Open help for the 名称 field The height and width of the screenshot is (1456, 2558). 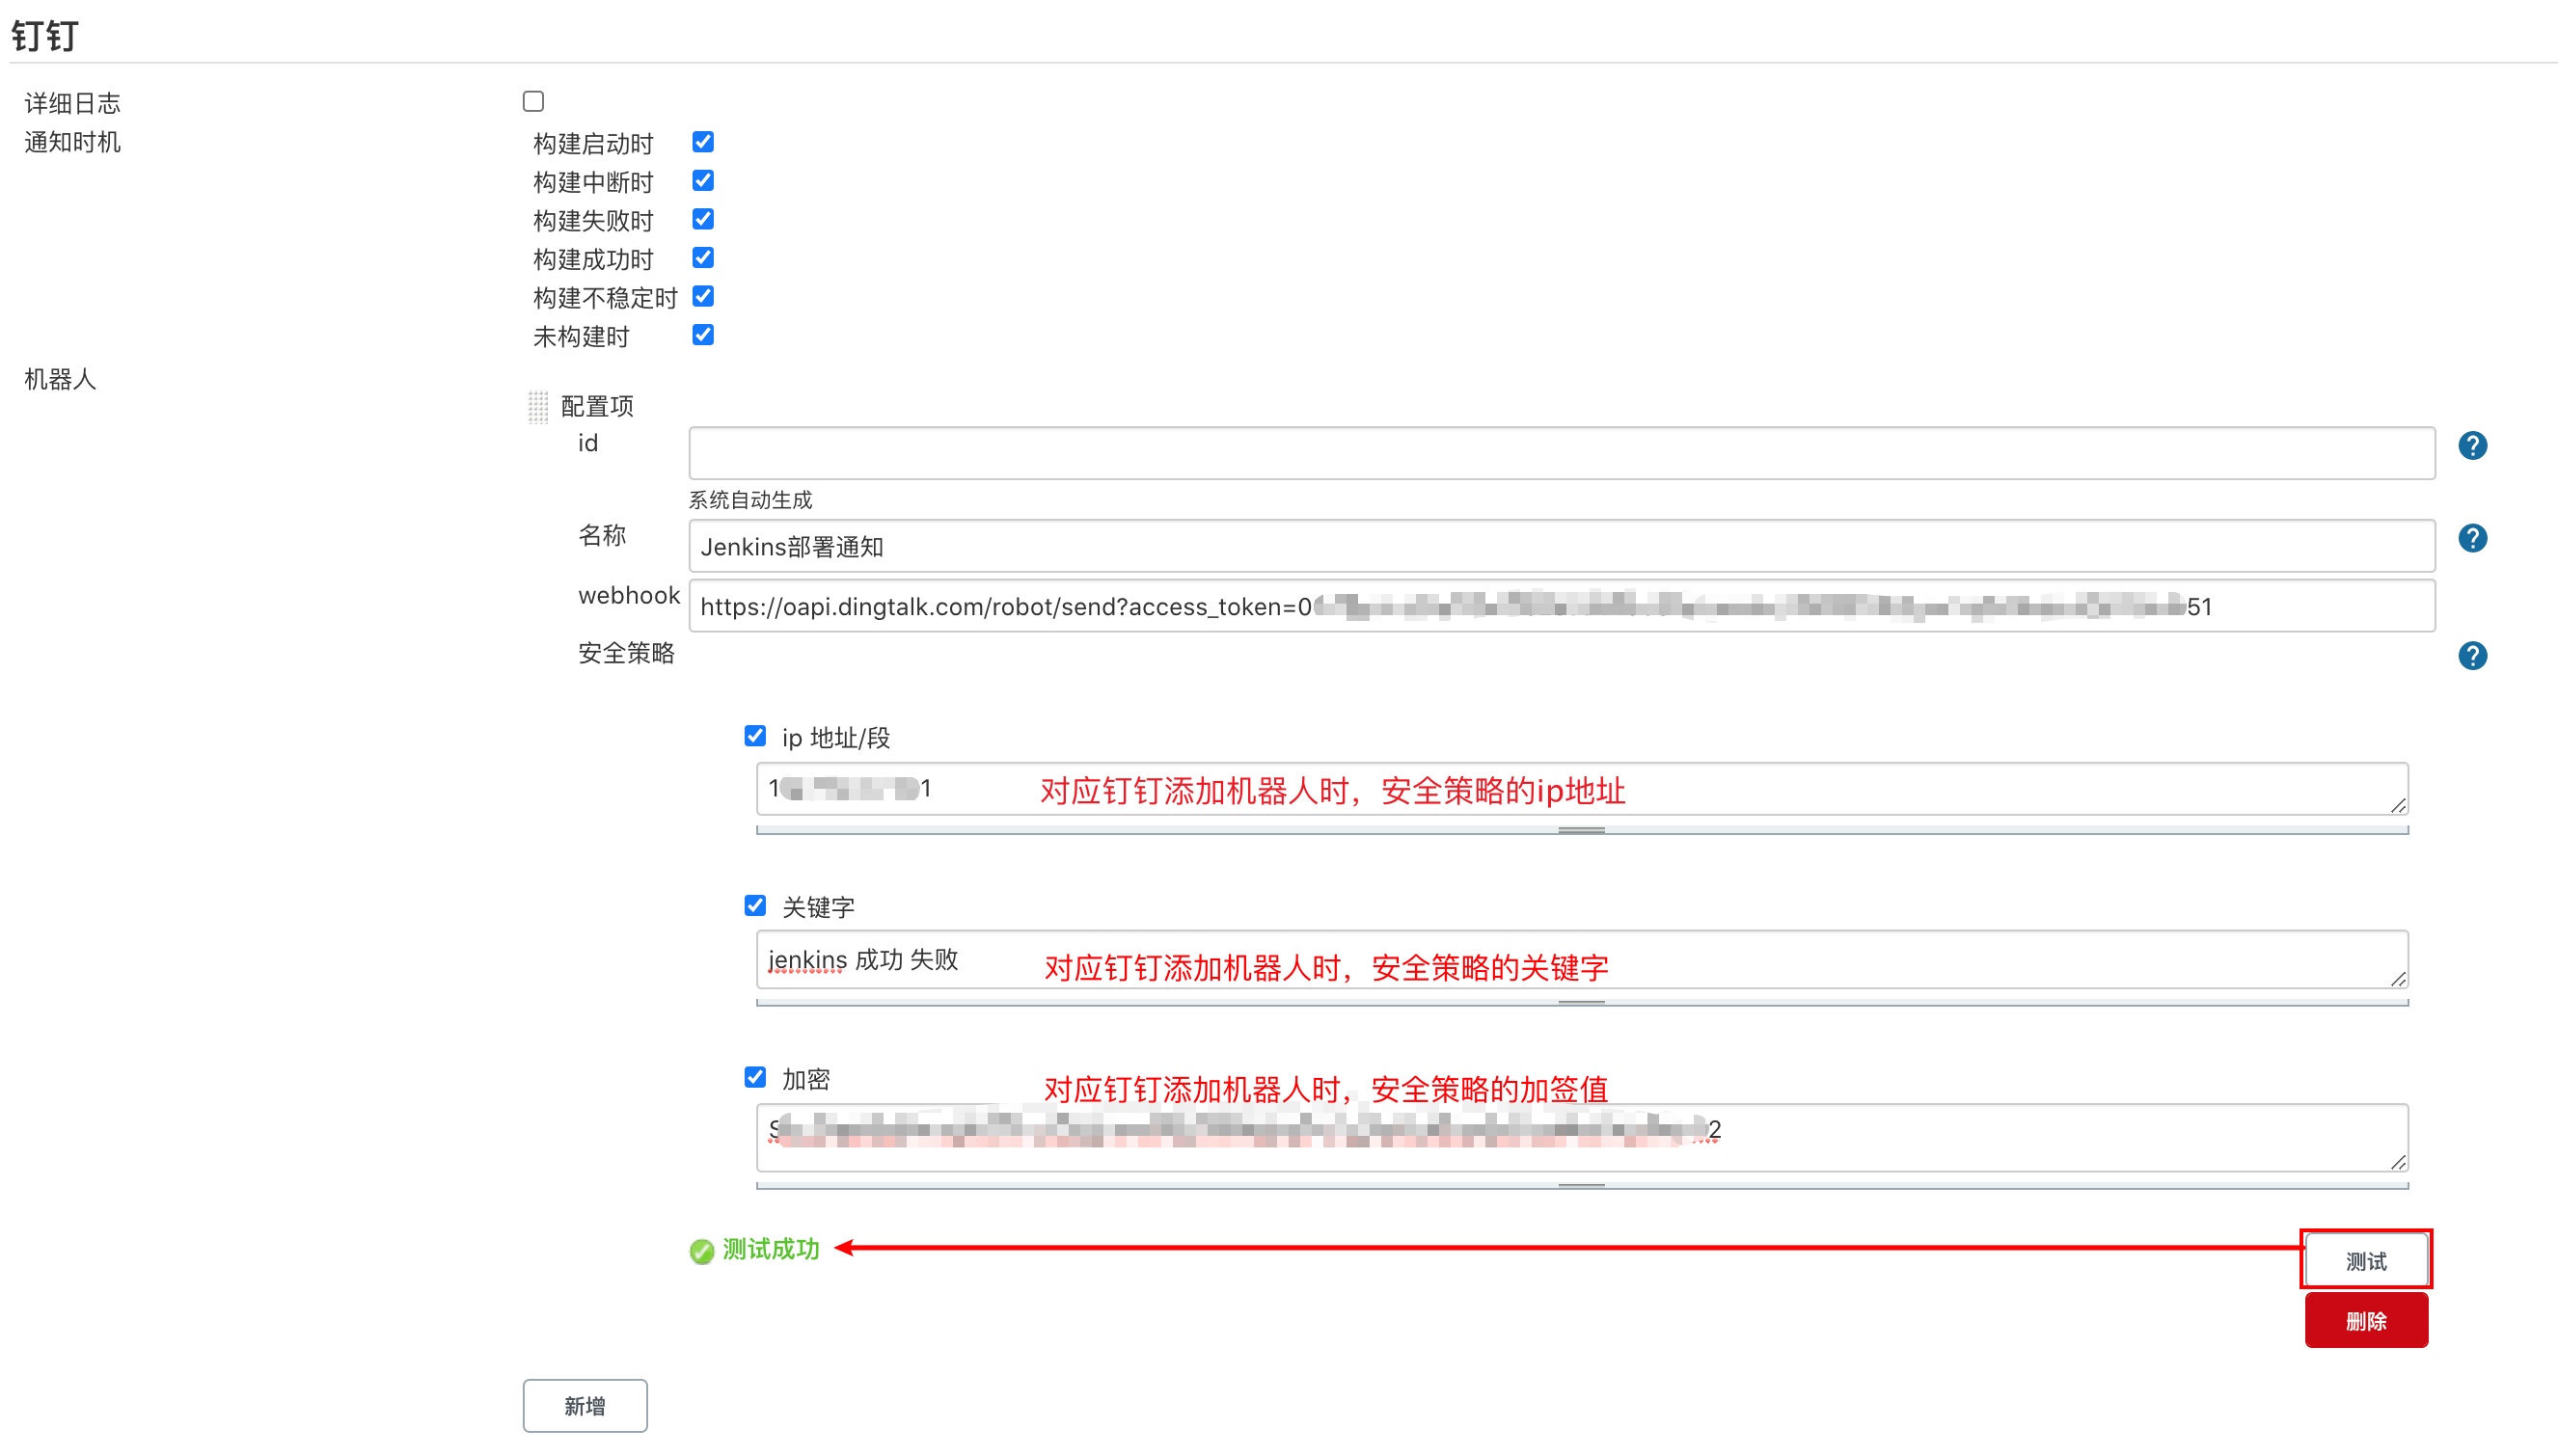pyautogui.click(x=2471, y=539)
